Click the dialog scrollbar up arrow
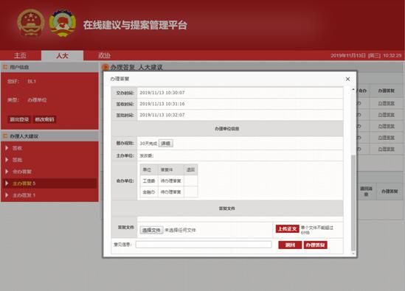The image size is (405, 291). coord(353,90)
